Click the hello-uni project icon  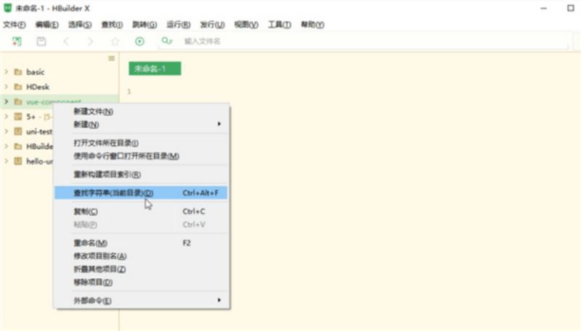17,161
